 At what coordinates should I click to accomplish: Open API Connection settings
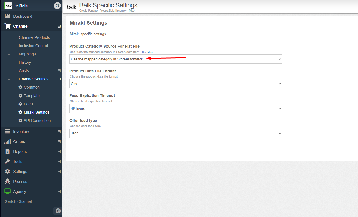[x=37, y=121]
